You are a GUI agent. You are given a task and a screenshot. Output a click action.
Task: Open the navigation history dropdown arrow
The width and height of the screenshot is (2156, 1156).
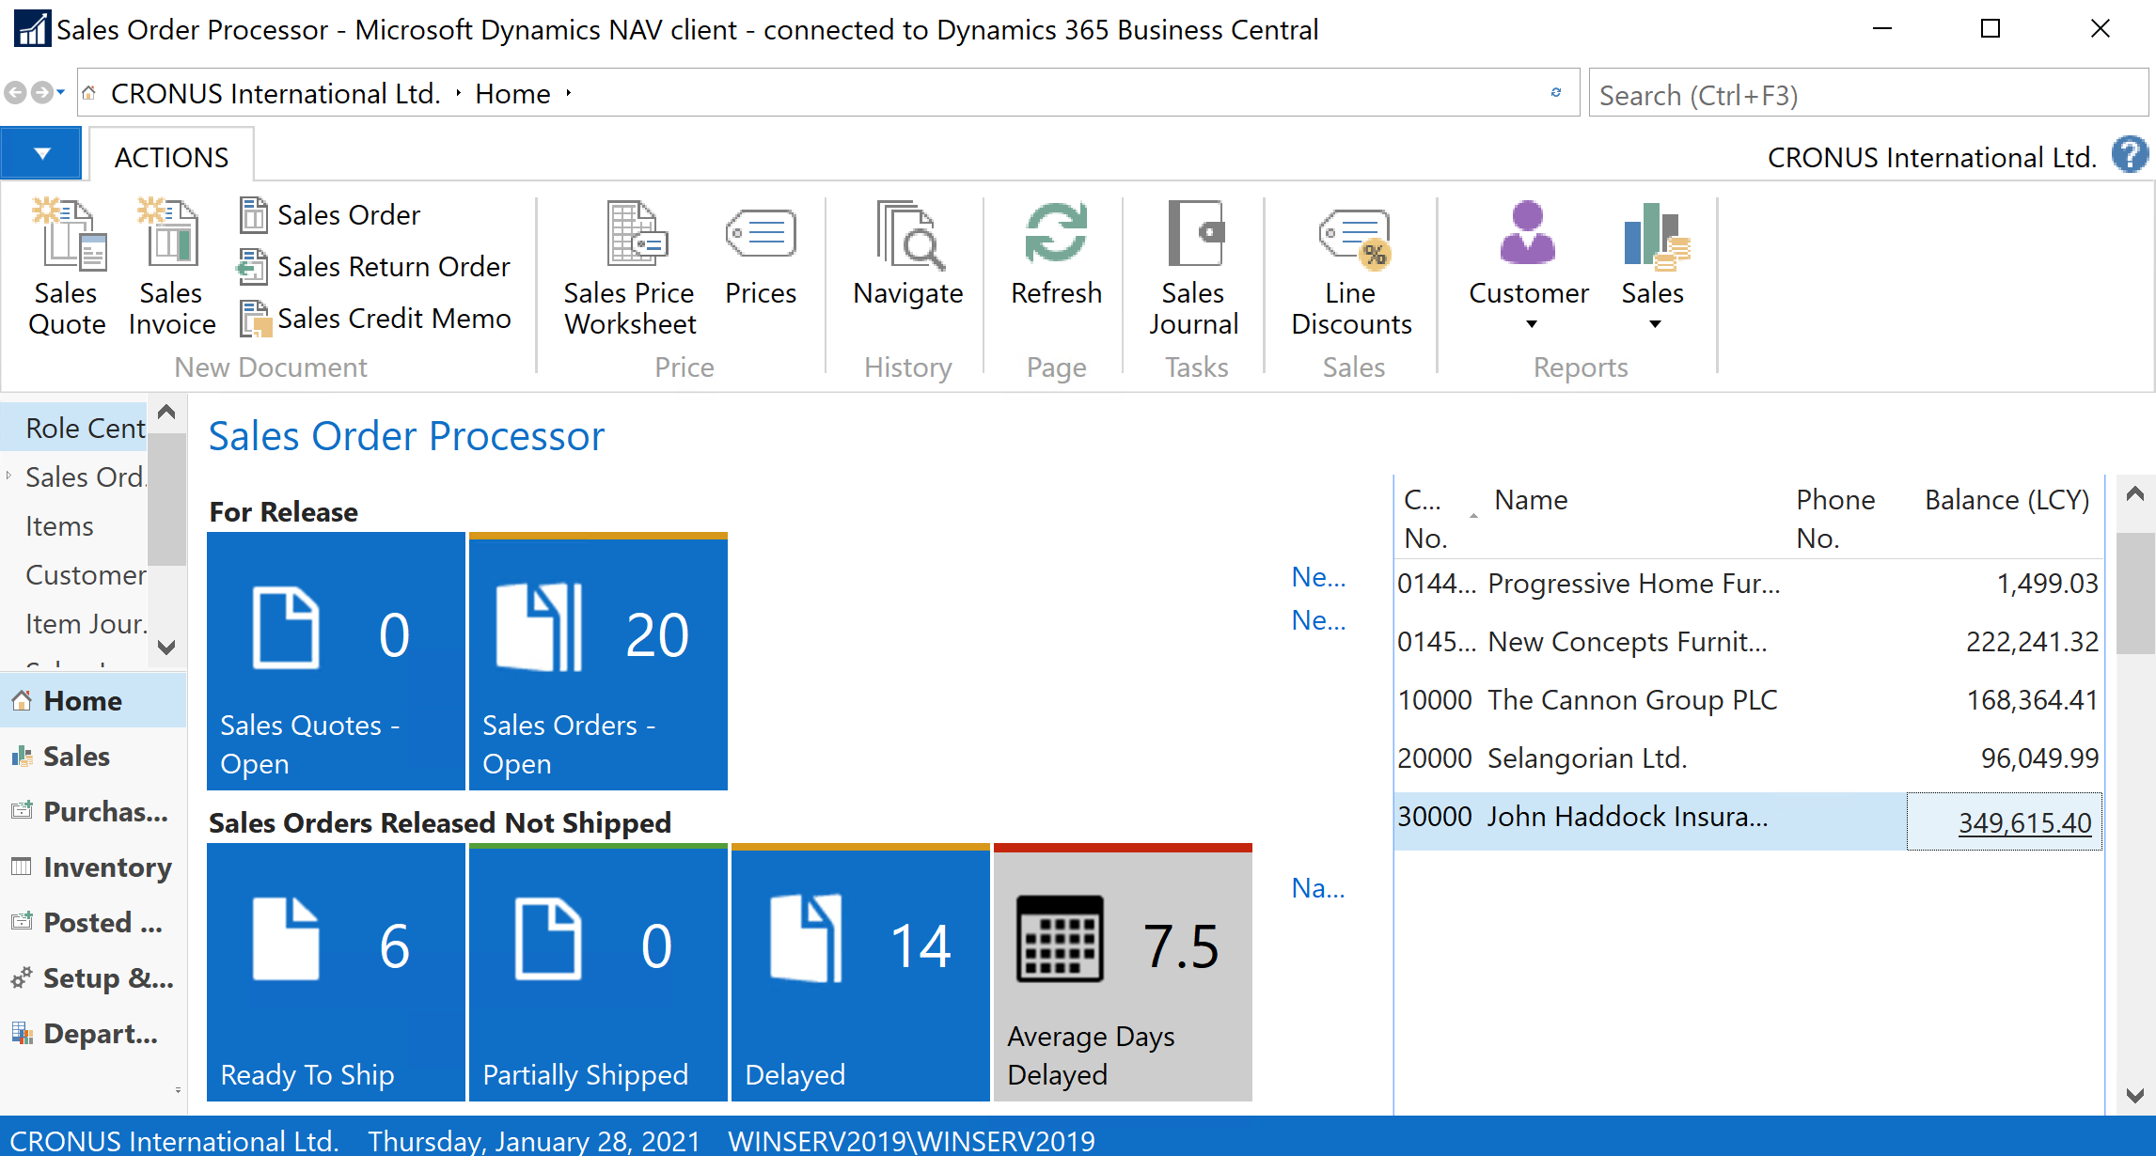(61, 93)
